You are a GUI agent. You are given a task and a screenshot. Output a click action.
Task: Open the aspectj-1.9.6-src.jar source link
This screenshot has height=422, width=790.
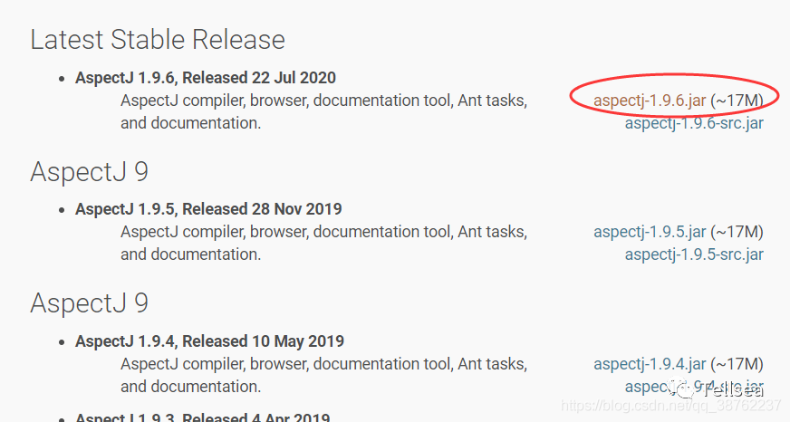tap(694, 122)
